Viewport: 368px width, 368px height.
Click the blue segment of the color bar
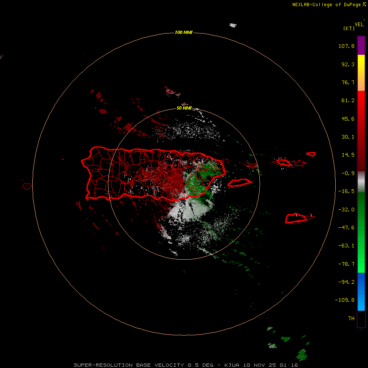click(361, 292)
